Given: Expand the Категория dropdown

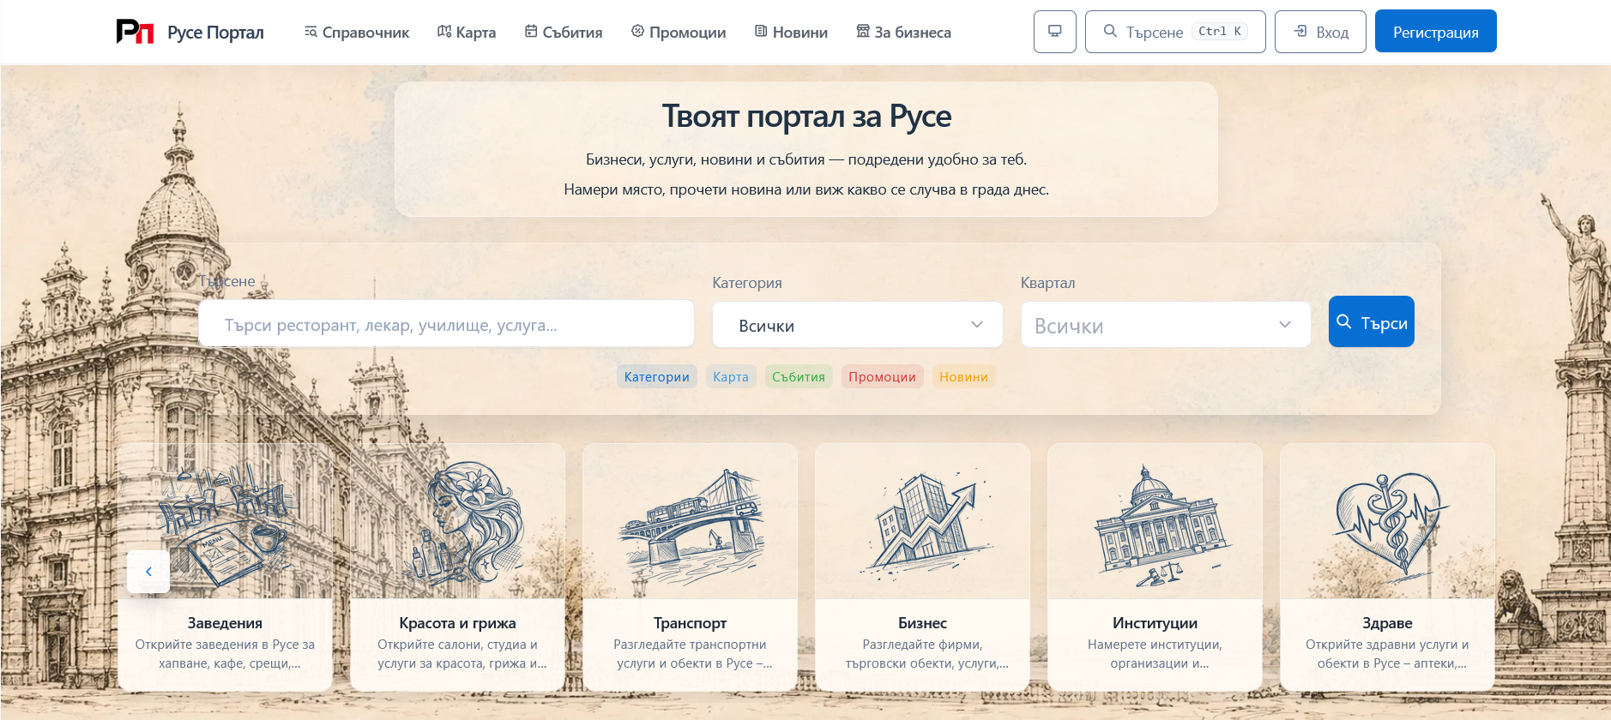Looking at the screenshot, I should (858, 325).
